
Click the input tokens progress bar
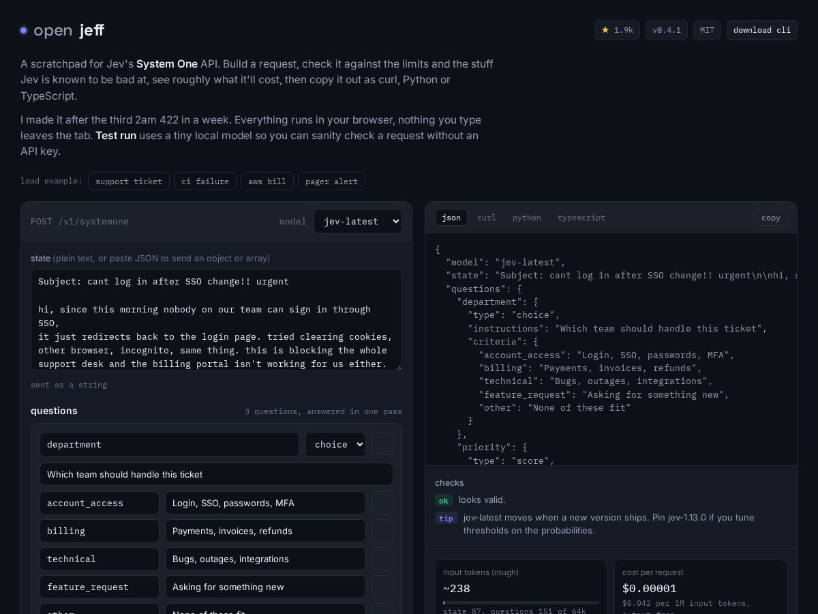pos(521,602)
